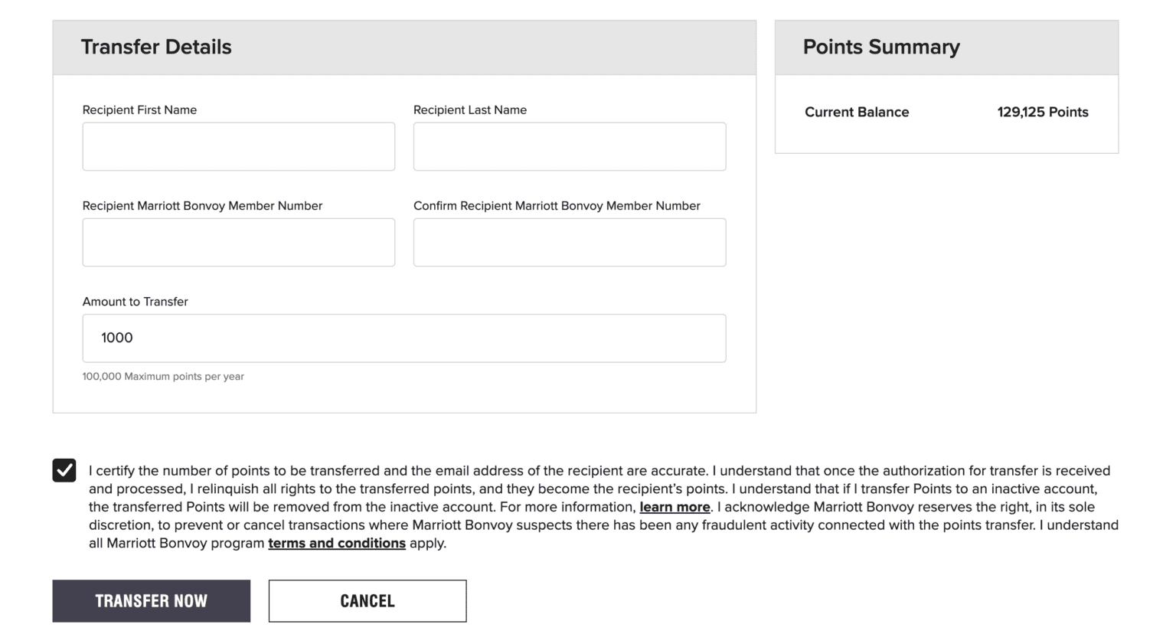The height and width of the screenshot is (644, 1176).
Task: Click the Recipient First Name field
Action: point(238,146)
